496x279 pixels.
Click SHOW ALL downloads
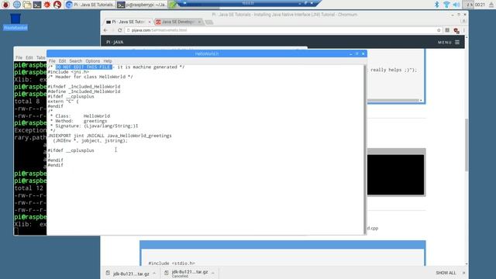(x=446, y=273)
